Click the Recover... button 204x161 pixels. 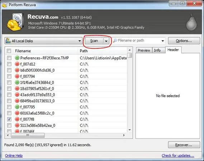(x=184, y=145)
